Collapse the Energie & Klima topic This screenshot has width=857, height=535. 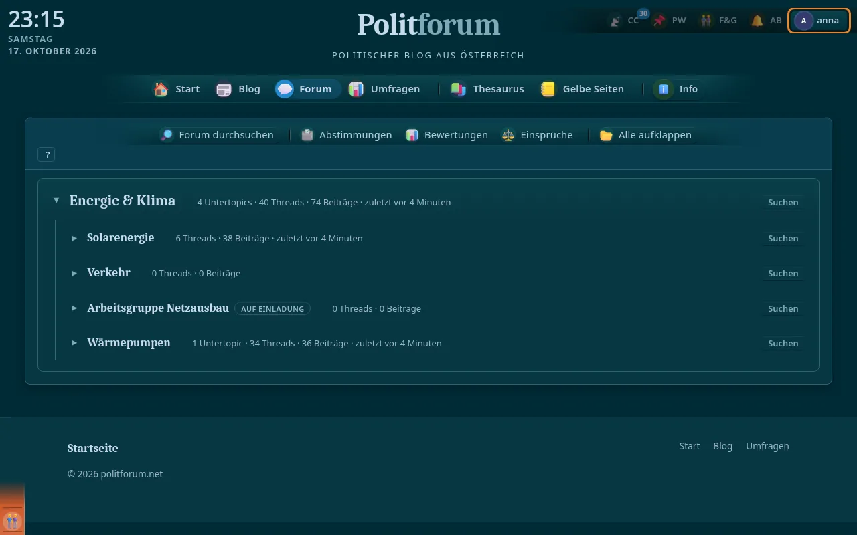pyautogui.click(x=56, y=201)
